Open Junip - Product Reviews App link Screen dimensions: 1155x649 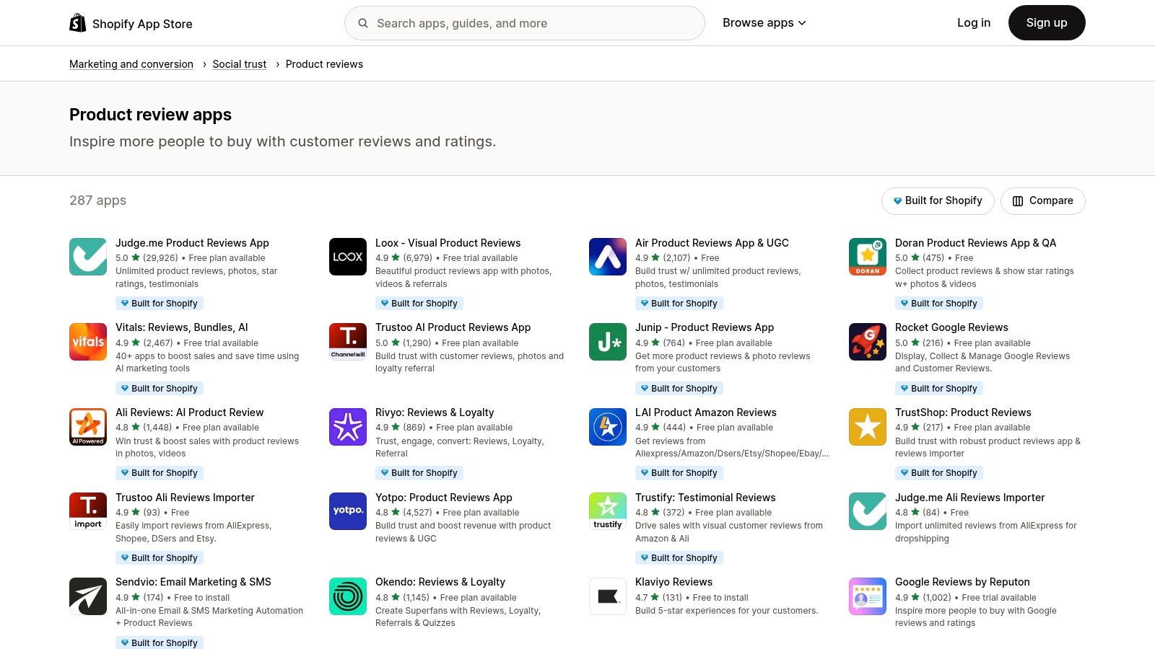click(x=705, y=327)
